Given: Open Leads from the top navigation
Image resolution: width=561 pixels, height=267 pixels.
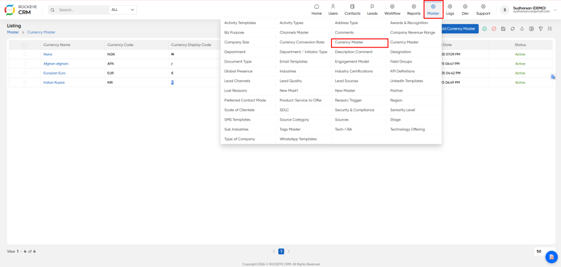Looking at the screenshot, I should (372, 10).
